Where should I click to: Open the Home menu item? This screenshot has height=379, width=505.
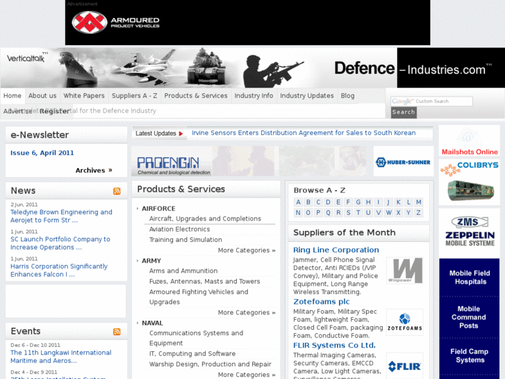pos(13,96)
